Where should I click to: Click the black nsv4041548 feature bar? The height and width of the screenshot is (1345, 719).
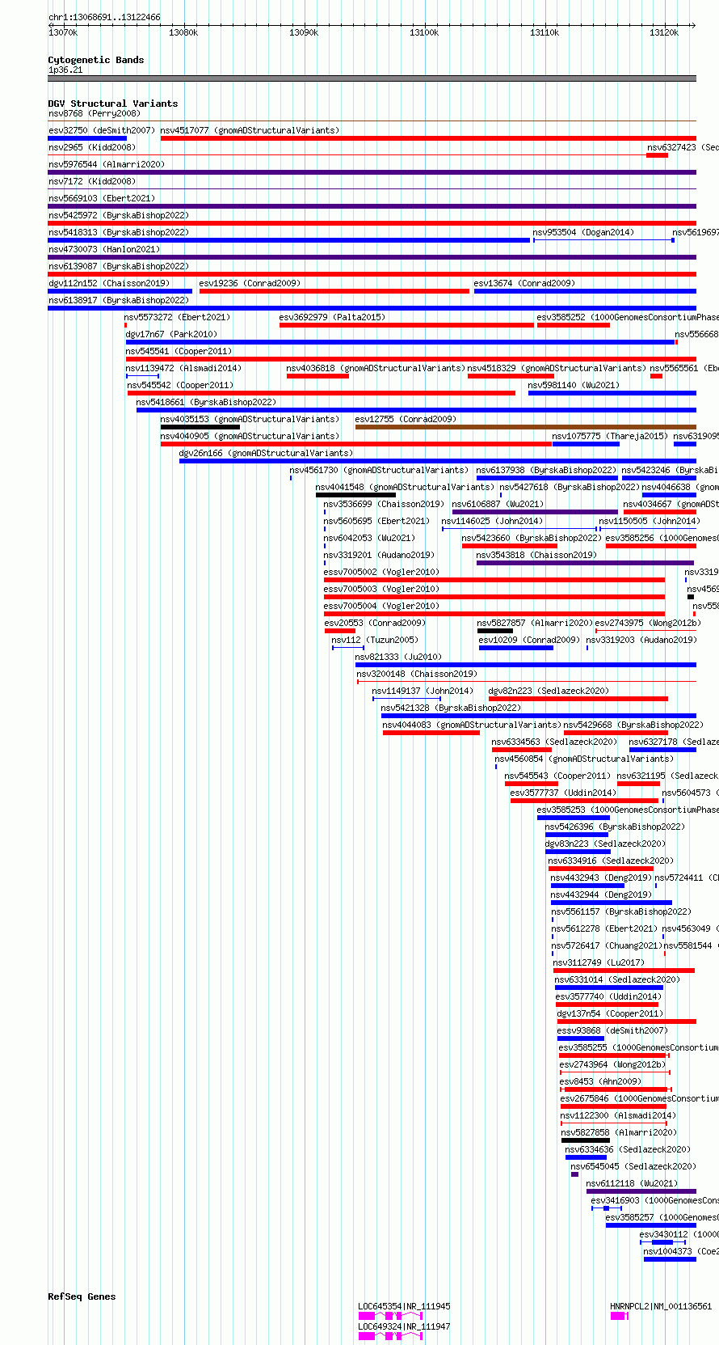point(355,495)
